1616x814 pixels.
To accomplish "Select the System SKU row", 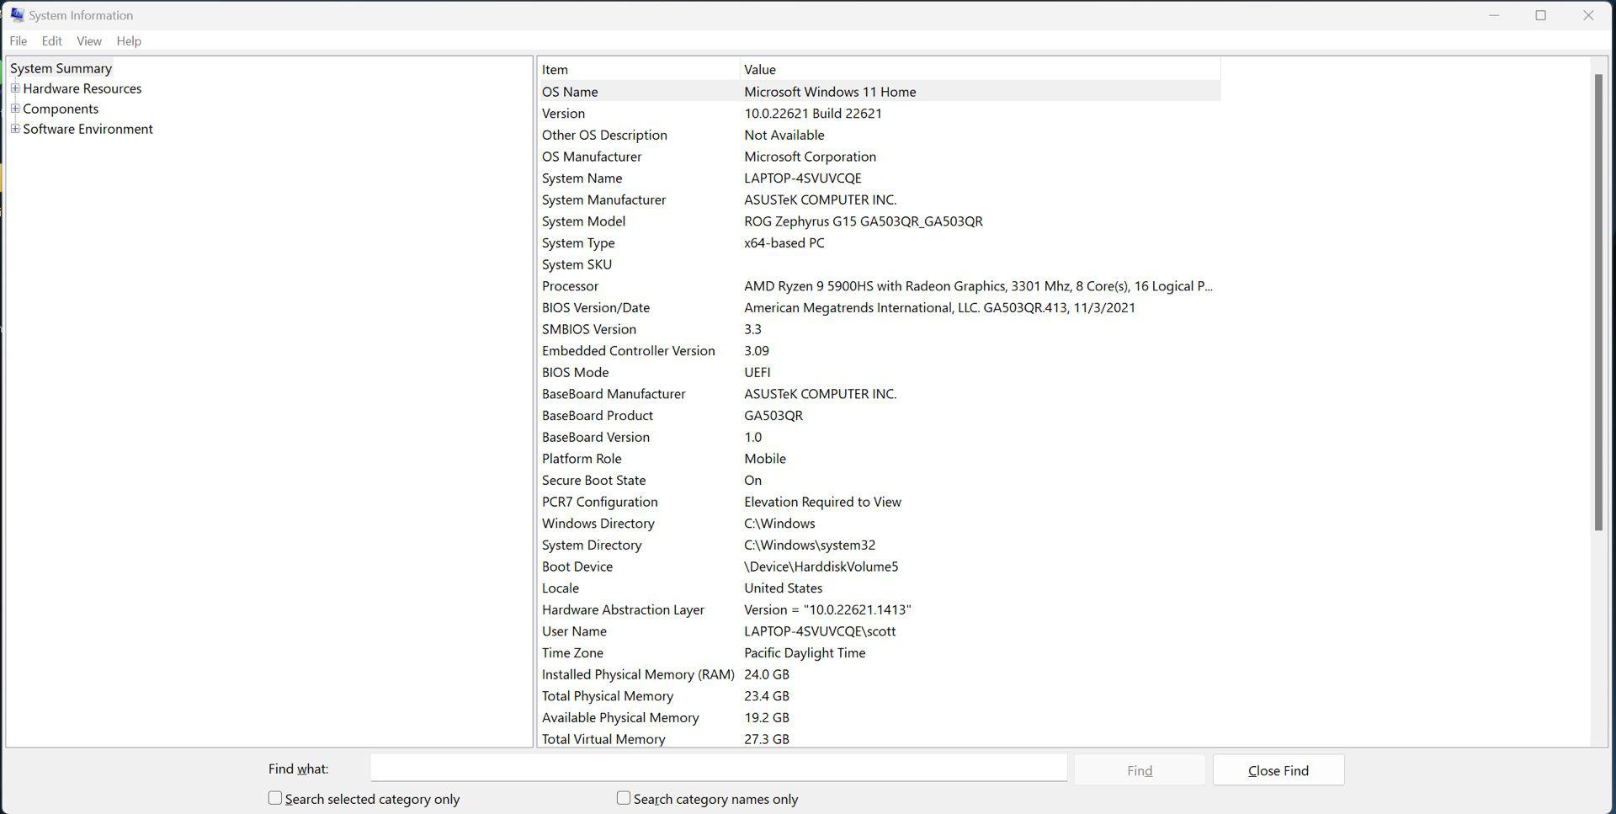I will point(879,264).
